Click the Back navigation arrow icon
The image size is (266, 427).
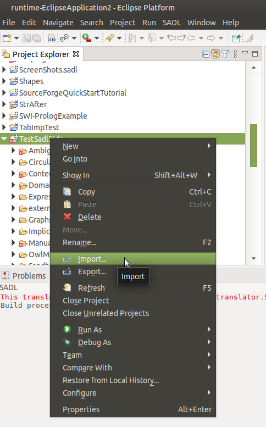[191, 38]
